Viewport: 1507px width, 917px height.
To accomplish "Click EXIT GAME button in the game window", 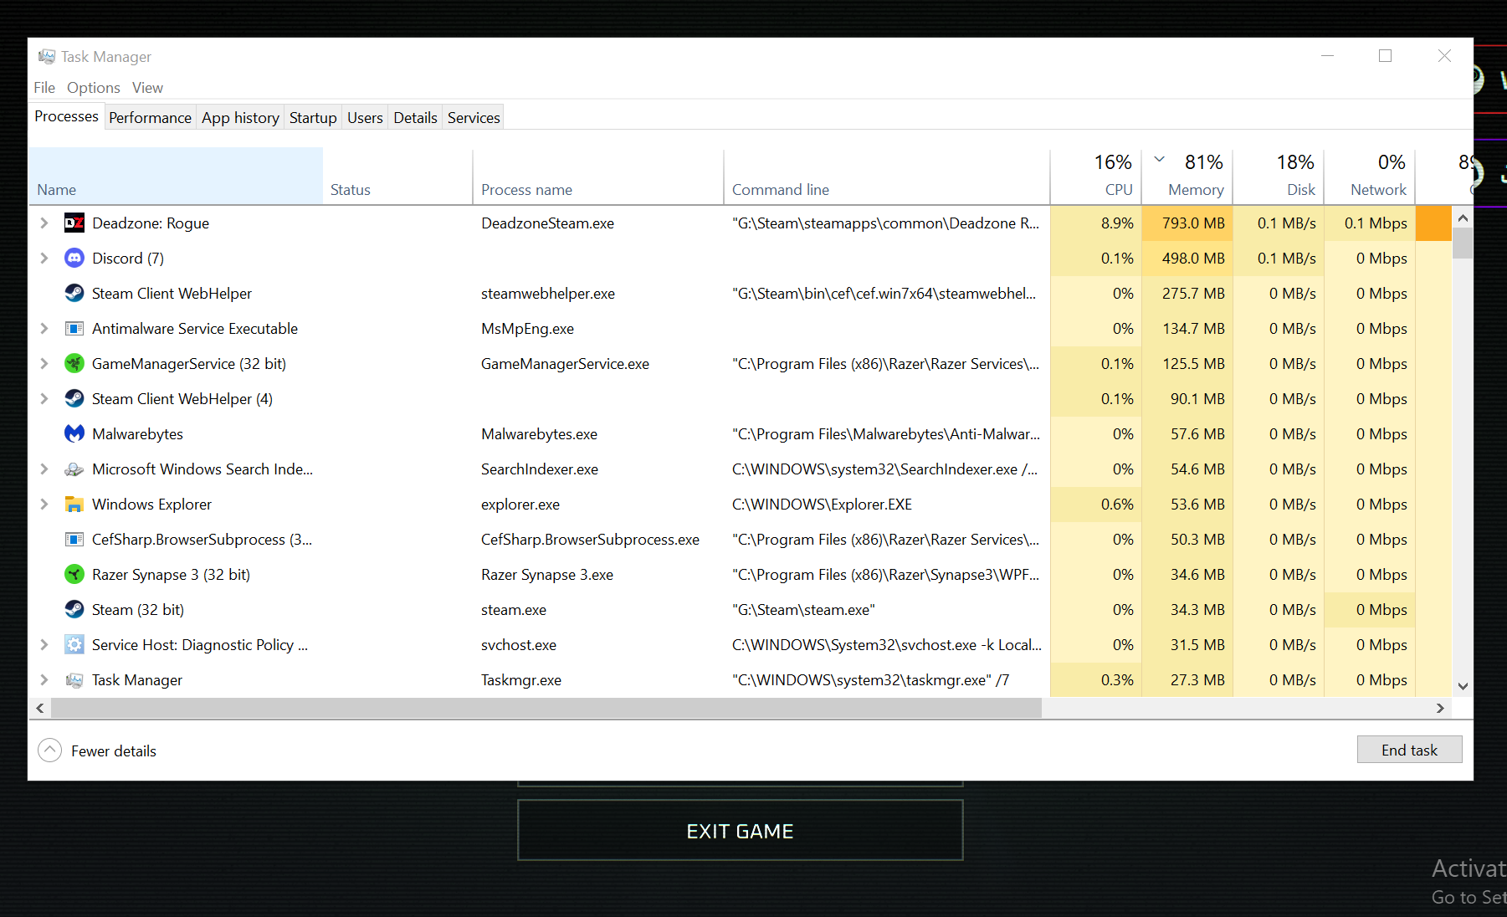I will click(740, 831).
